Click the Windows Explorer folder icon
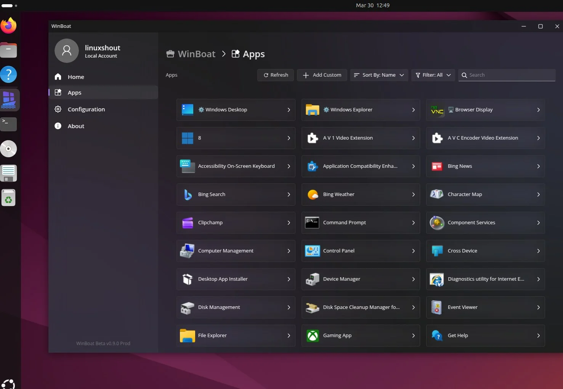Viewport: 563px width, 389px height. [313, 110]
